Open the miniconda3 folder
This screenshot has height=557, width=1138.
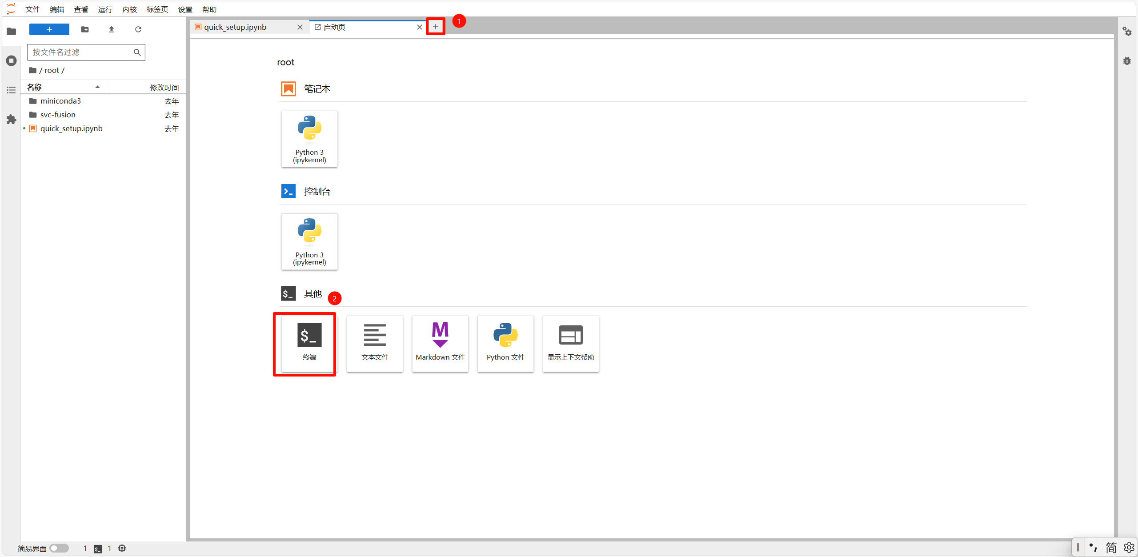60,101
